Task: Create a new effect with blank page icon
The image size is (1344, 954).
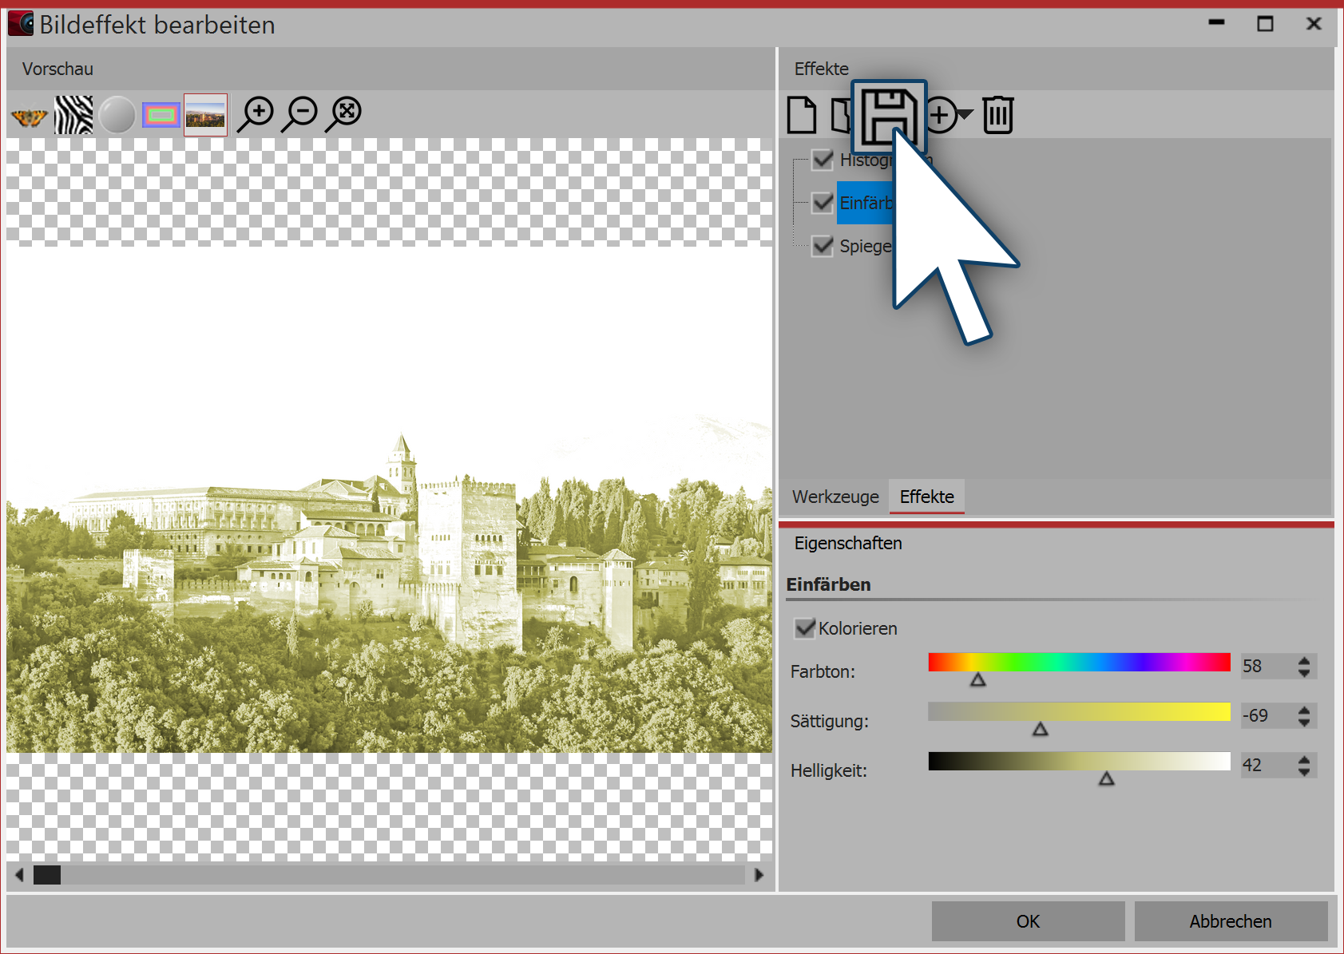Action: tap(802, 115)
